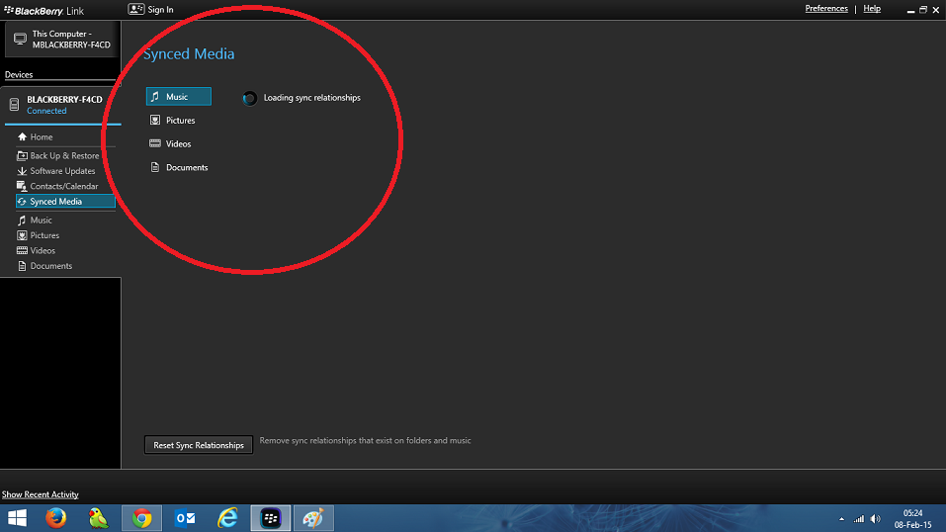Click music note icon in Music tab

click(155, 97)
